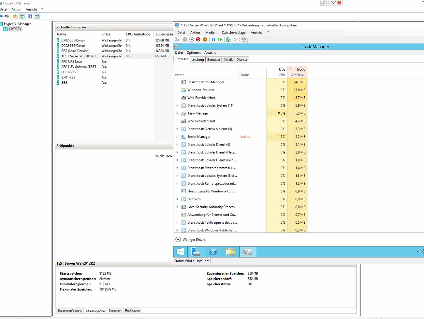Click the Task-Manager icon in VM taskbar

[x=248, y=252]
